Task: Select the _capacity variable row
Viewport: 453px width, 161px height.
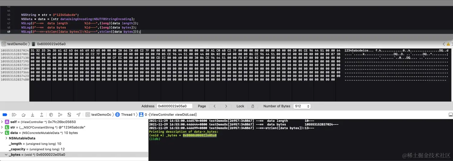Action: point(74,149)
